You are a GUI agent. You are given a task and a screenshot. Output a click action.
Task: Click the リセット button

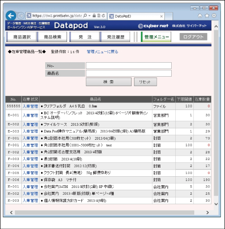click(x=145, y=82)
